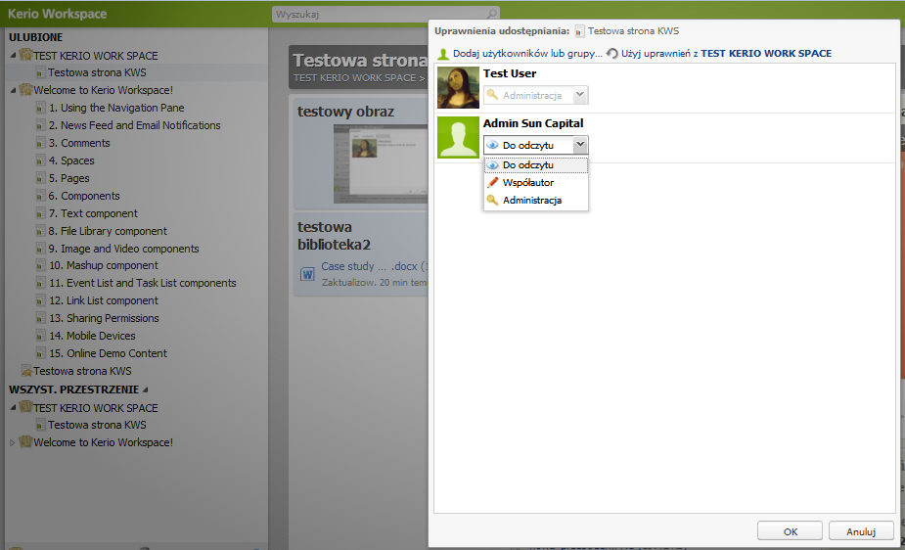The image size is (905, 550).
Task: Click page icon next to 5. Pages
Action: [40, 178]
